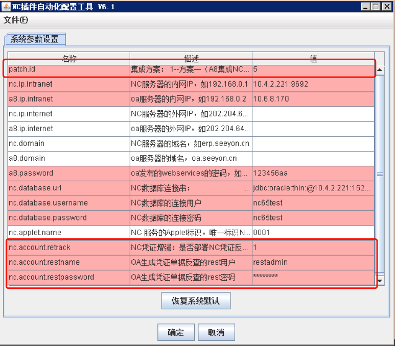Click the Java application icon in title bar
The width and height of the screenshot is (395, 346).
[x=6, y=7]
